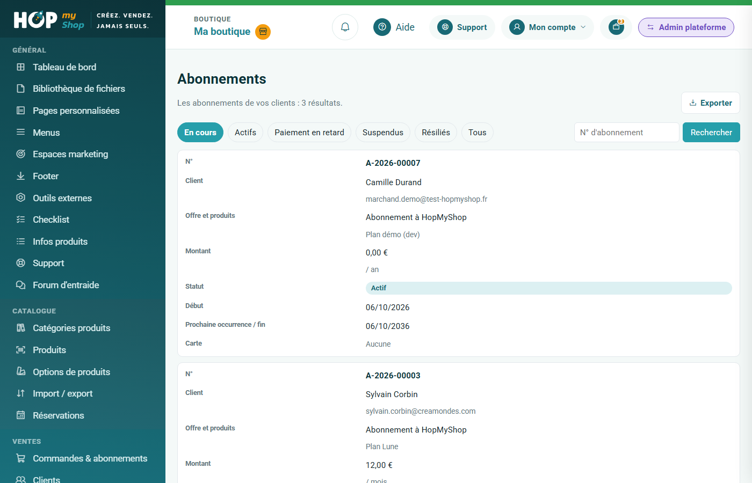Show Résiliés subscriptions

tap(436, 133)
